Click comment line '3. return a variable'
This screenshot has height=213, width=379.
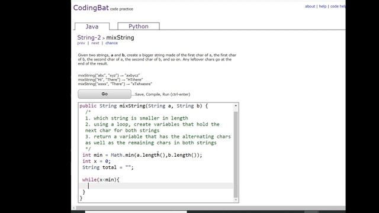coord(158,137)
